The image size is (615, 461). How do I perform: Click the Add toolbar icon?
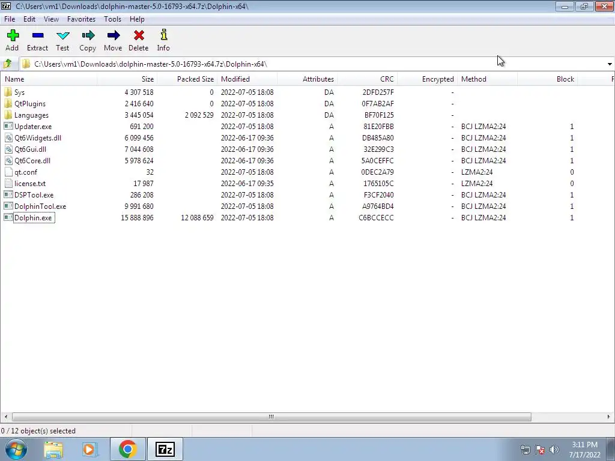[13, 35]
